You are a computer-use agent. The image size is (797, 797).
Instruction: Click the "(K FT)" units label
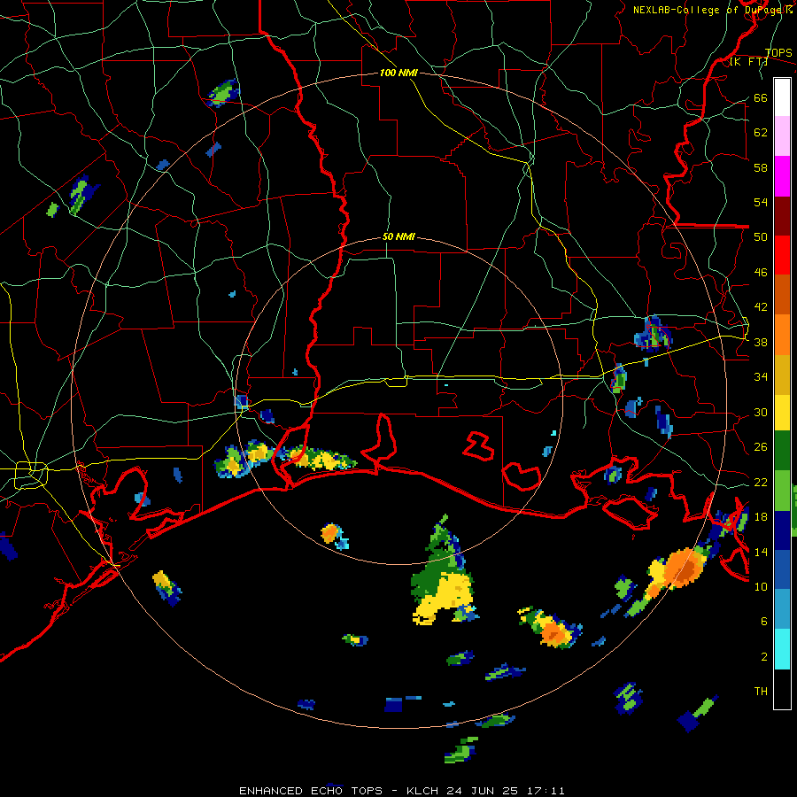tap(748, 62)
